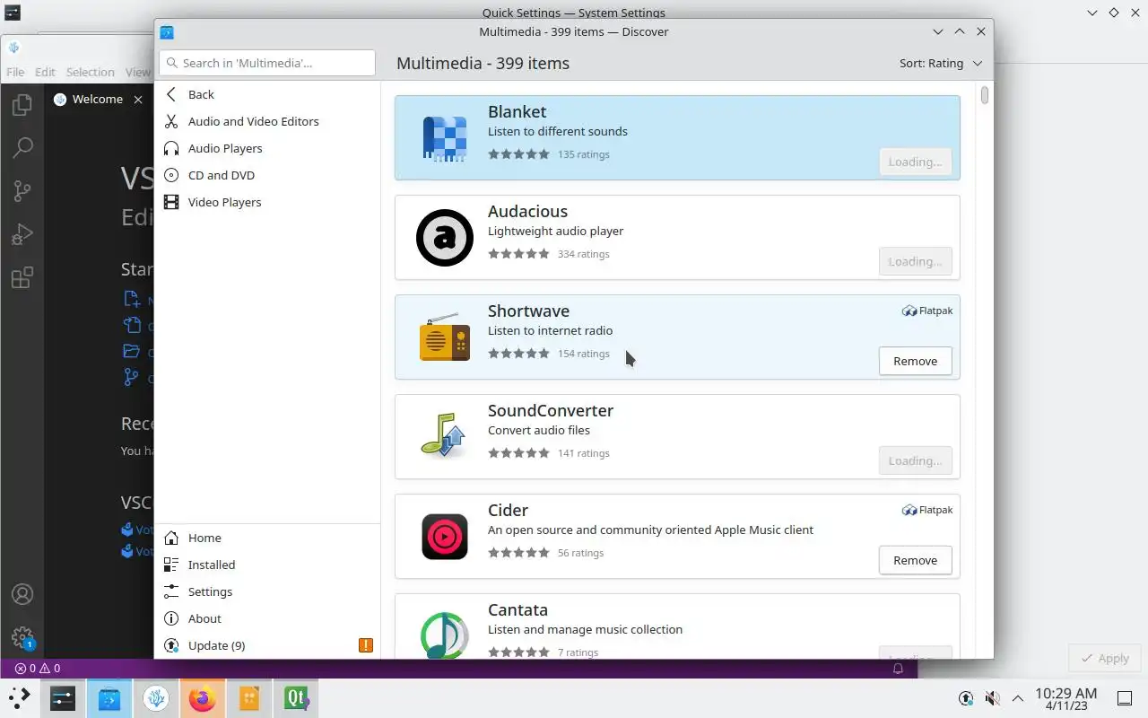Select VS Code Welcome tab
Image resolution: width=1148 pixels, height=718 pixels.
click(98, 99)
